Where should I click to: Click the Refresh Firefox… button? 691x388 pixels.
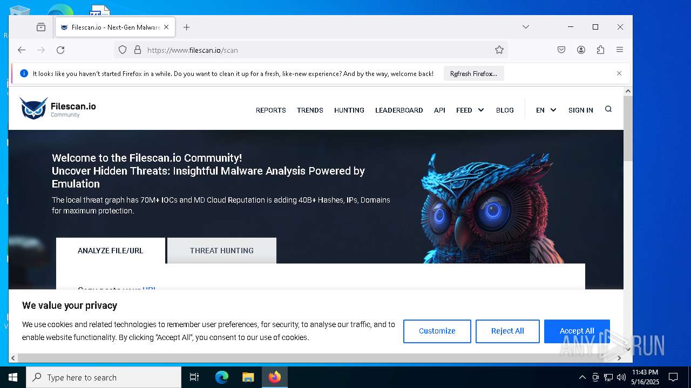(474, 74)
